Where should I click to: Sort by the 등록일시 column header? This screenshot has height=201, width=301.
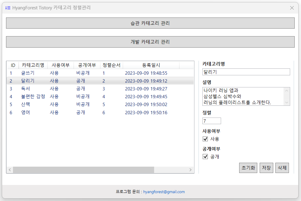[x=151, y=65]
